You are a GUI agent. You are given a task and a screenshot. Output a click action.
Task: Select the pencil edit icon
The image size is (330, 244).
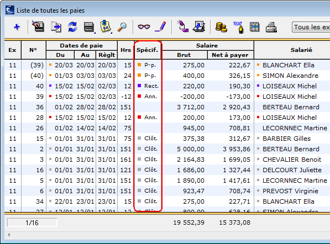pyautogui.click(x=160, y=26)
